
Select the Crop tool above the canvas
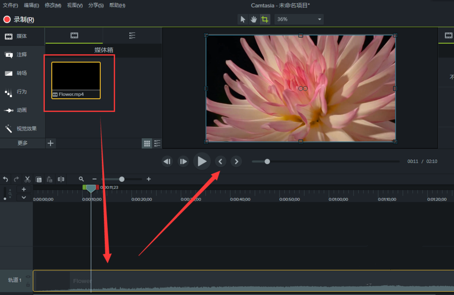[x=265, y=20]
